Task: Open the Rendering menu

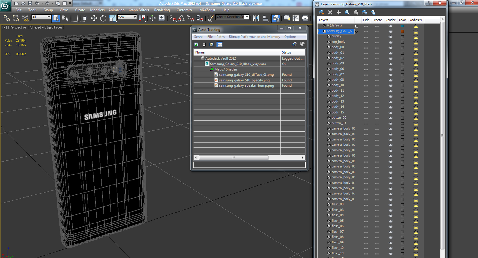Action: coord(162,10)
